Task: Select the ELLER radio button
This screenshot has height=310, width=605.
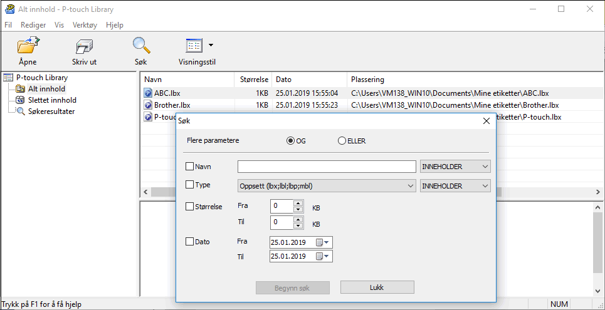Action: 342,141
